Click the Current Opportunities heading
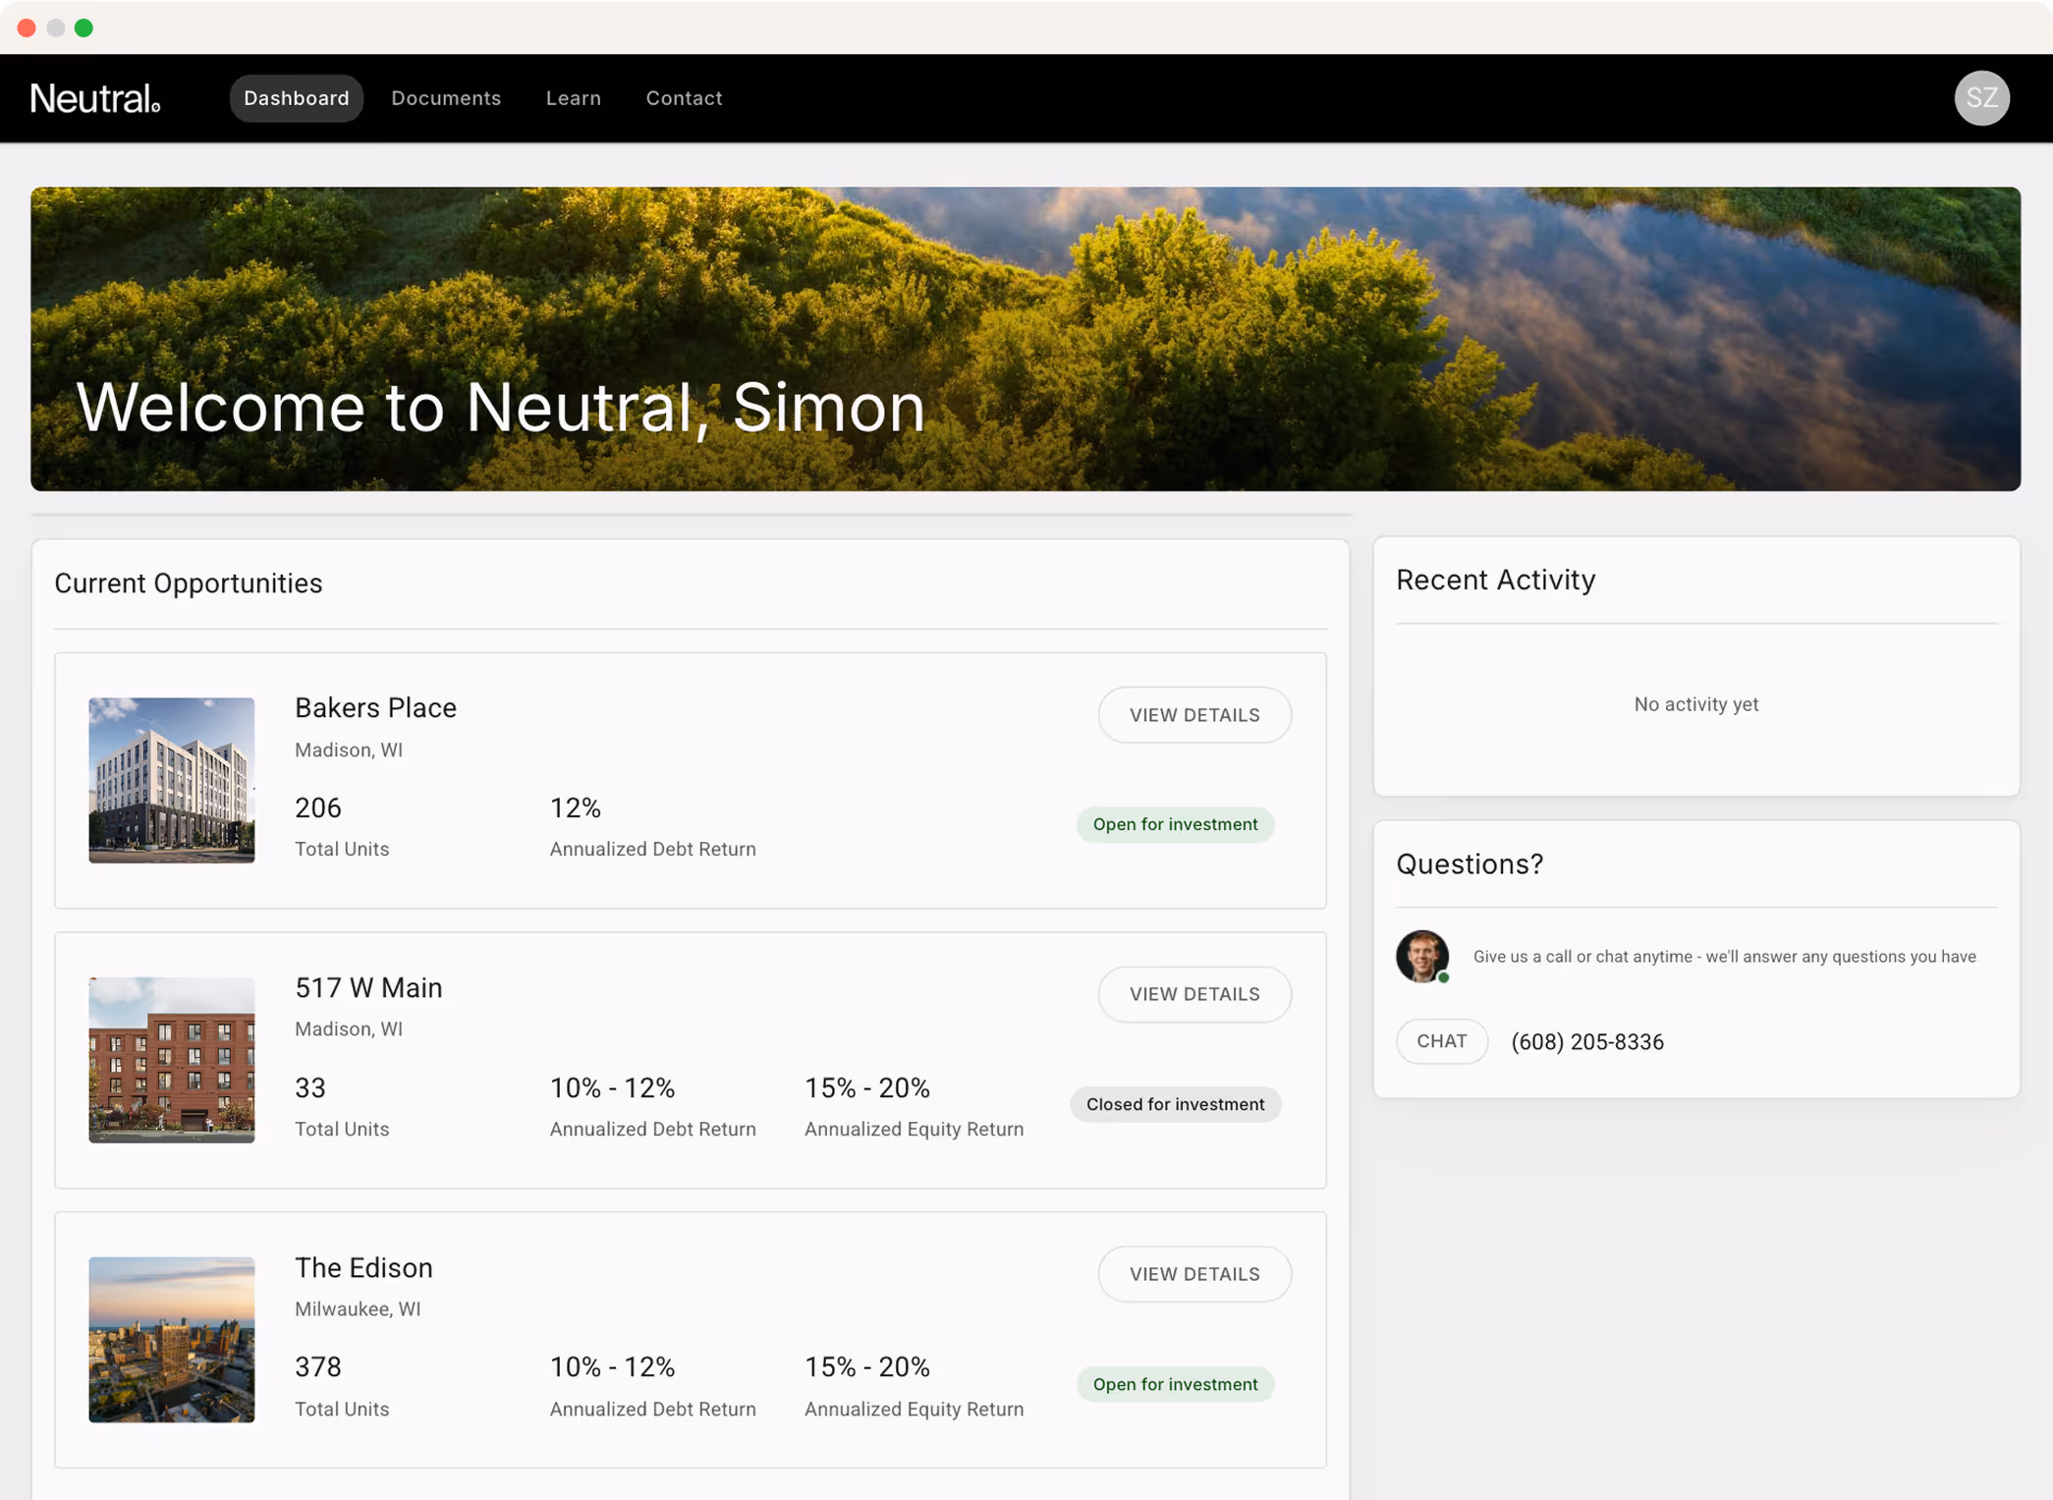Screen dimensions: 2053x1500 point(189,583)
